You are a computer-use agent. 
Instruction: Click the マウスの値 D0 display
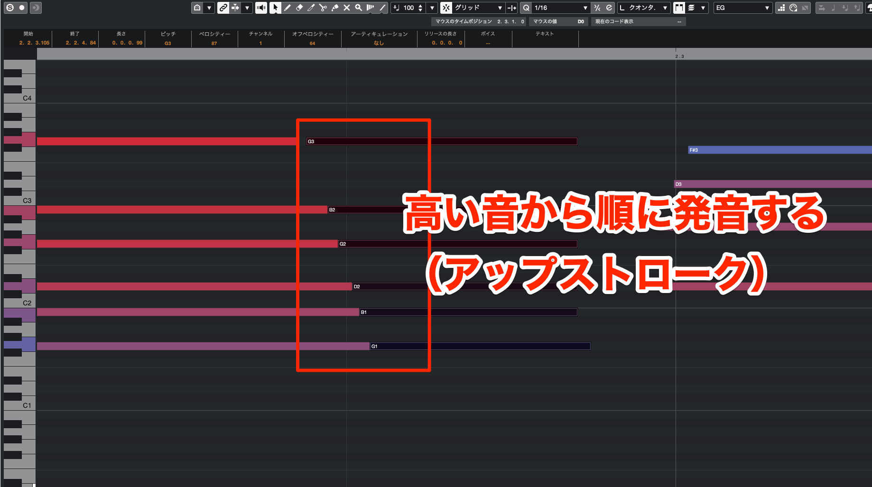pos(558,21)
